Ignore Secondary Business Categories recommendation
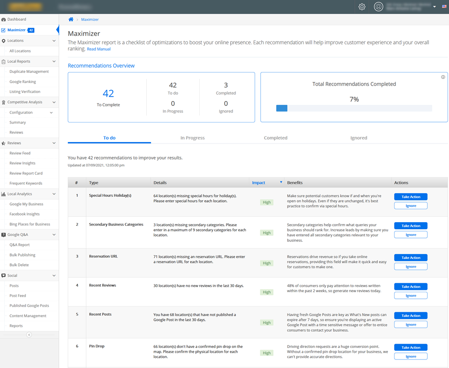 411,235
